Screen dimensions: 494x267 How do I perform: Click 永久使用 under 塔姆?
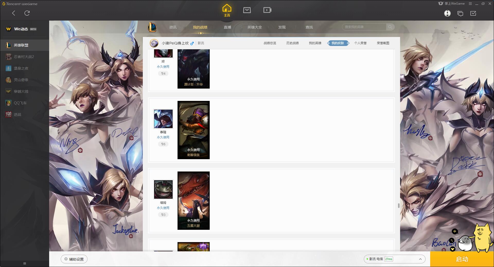163,208
